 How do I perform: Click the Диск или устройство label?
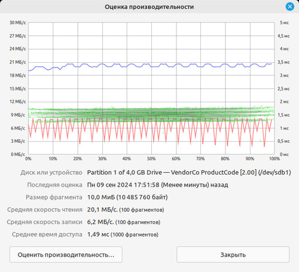tap(51, 172)
